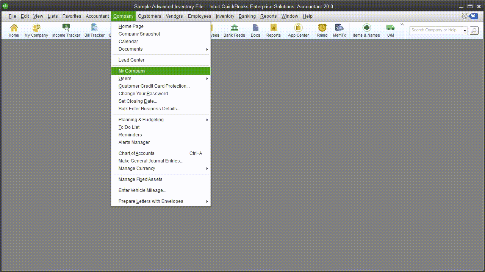This screenshot has height=272, width=485.
Task: Open the Lists menu
Action: coord(53,16)
